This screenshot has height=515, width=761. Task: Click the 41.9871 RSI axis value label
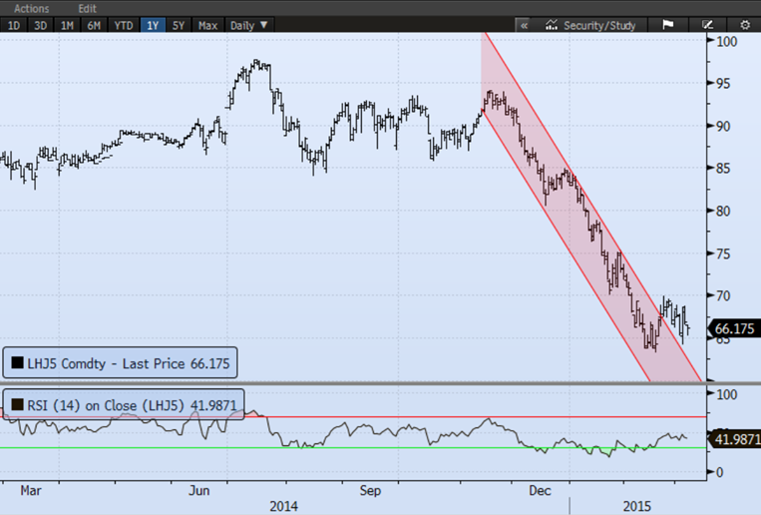735,438
